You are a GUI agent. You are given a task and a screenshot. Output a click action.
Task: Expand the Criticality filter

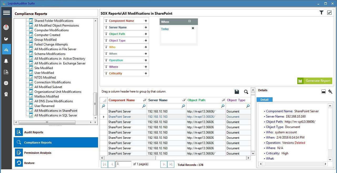[146, 73]
